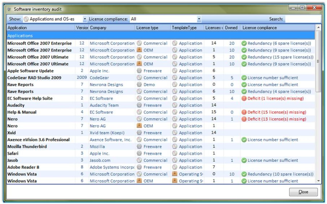327x204 pixels.
Task: Click the company cell Jasob.com
Action: [100, 160]
